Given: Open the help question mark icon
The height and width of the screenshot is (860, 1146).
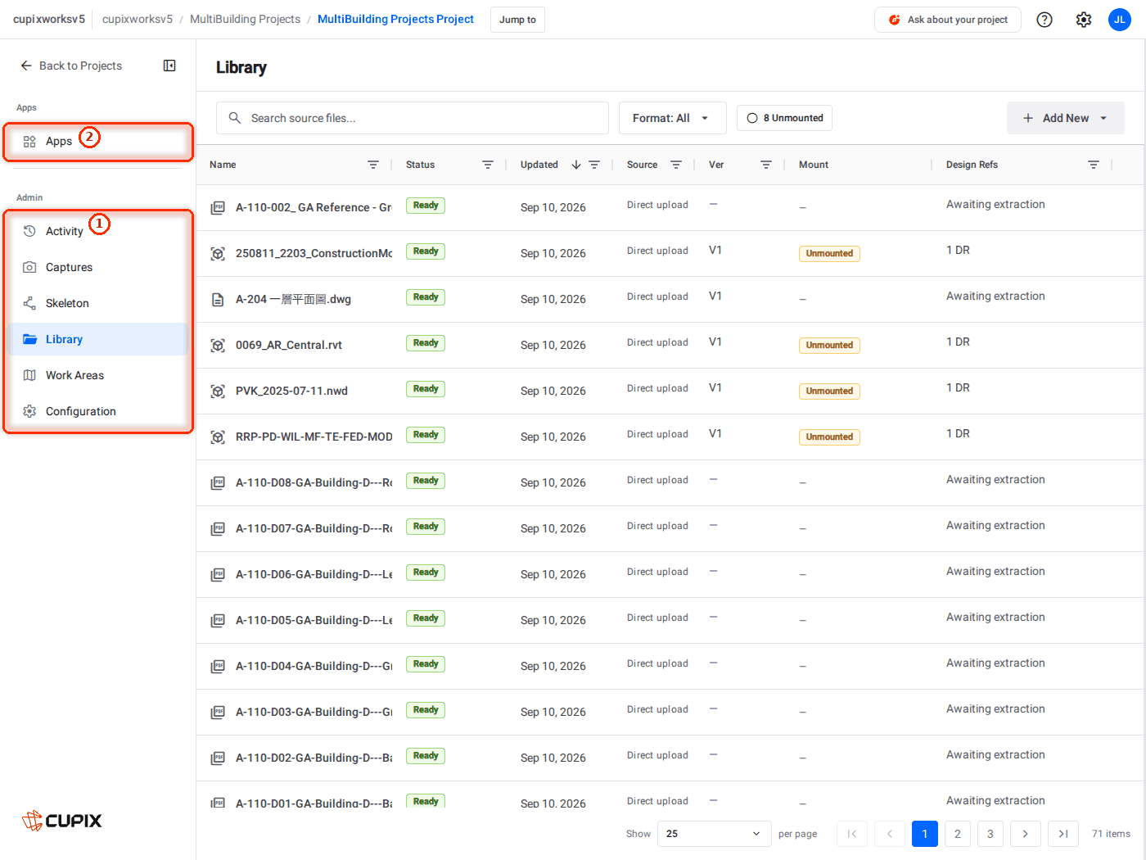Looking at the screenshot, I should 1044,20.
